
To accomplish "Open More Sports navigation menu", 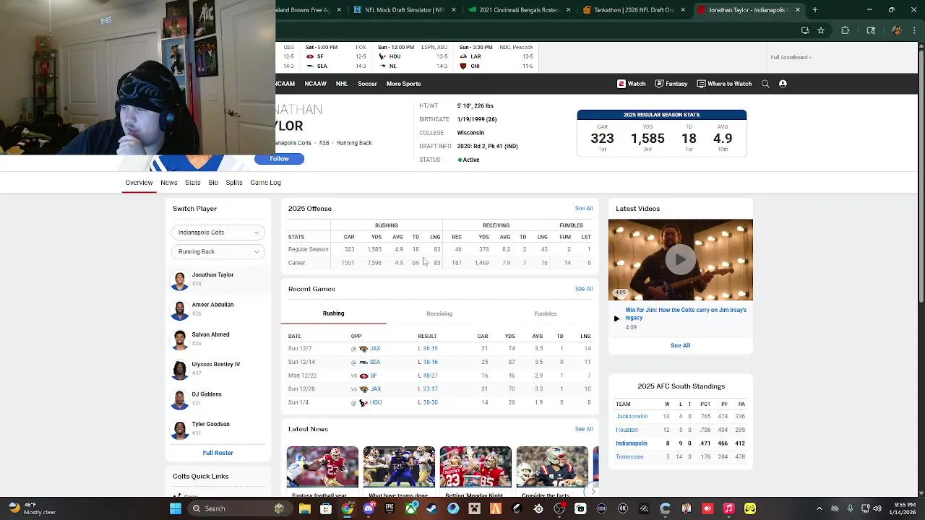I will pos(403,84).
